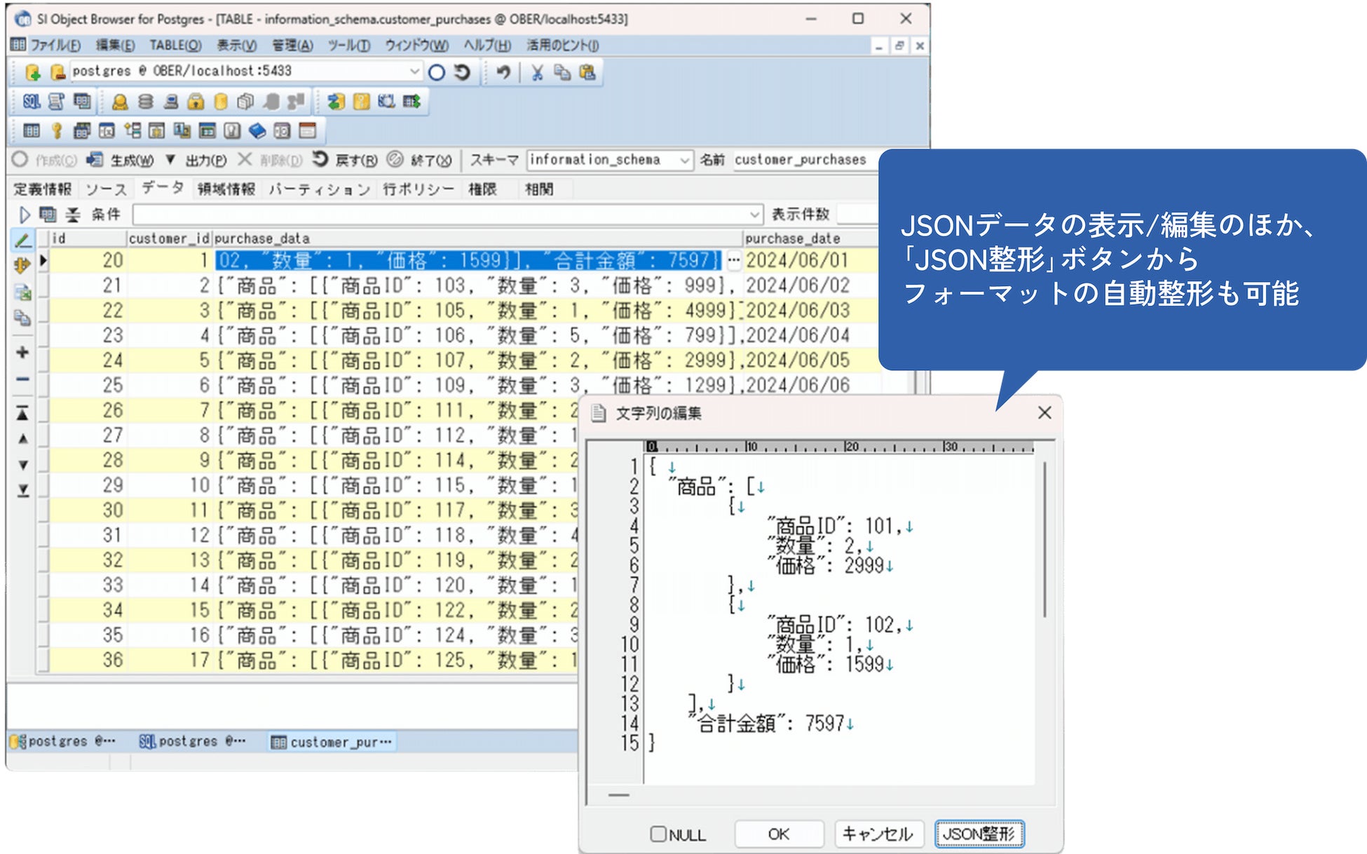Open the 条件 filter dropdown
This screenshot has height=854, width=1367.
click(754, 215)
